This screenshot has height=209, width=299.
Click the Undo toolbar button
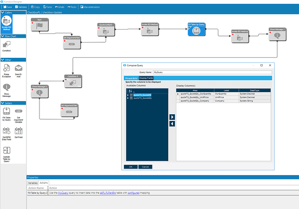click(x=60, y=7)
